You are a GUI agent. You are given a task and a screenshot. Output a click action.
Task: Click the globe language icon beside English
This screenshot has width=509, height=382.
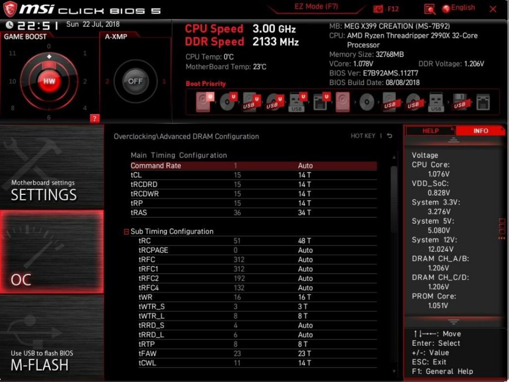click(x=446, y=9)
